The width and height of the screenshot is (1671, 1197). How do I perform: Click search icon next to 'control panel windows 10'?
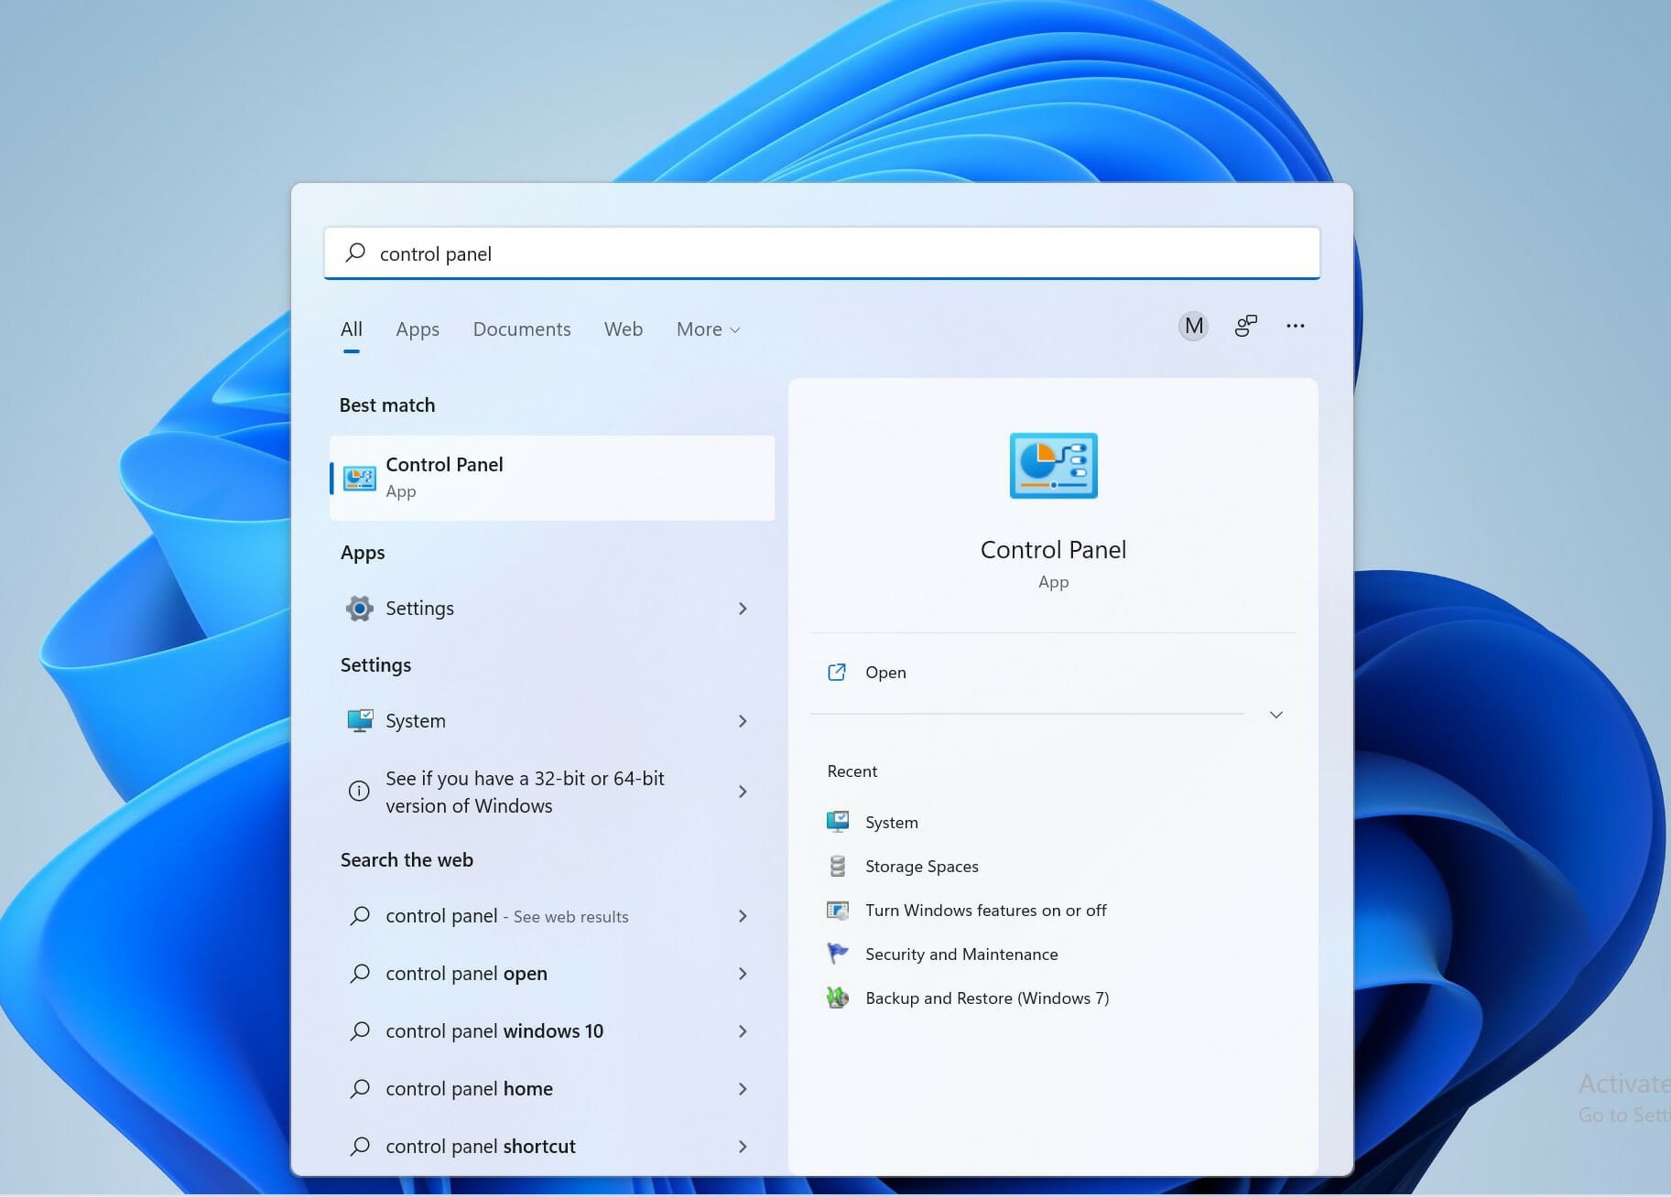(x=360, y=1030)
